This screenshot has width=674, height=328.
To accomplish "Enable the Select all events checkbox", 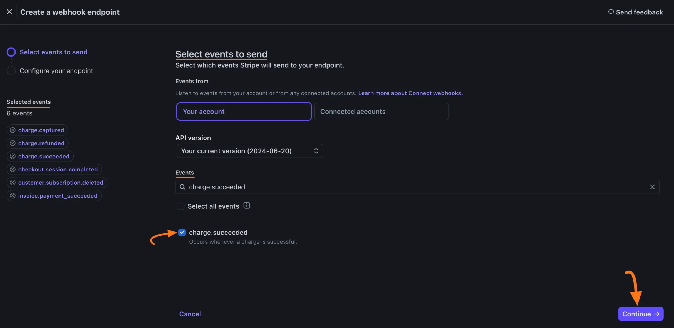I will point(181,206).
